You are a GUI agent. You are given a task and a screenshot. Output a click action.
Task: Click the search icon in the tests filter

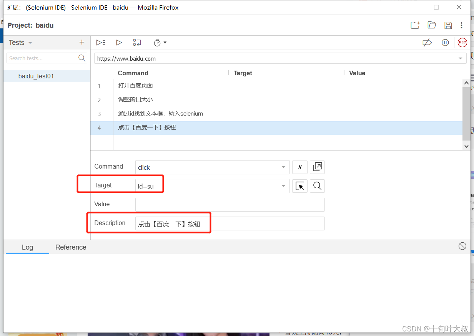tap(82, 58)
